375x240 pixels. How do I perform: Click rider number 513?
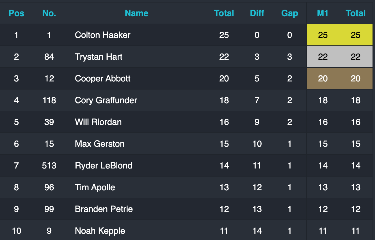(49, 165)
